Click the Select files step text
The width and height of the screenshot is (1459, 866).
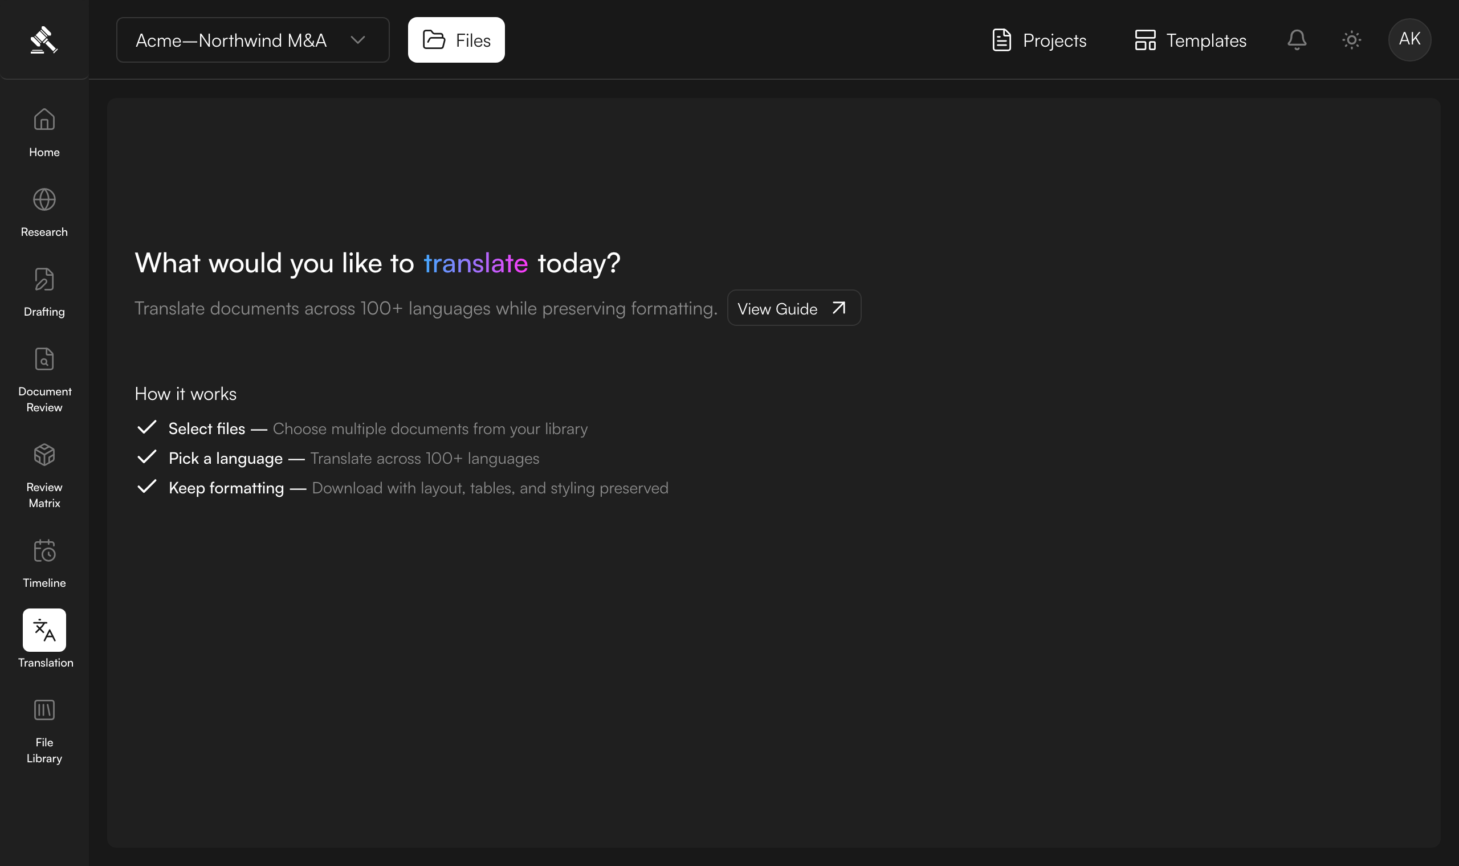pos(206,428)
